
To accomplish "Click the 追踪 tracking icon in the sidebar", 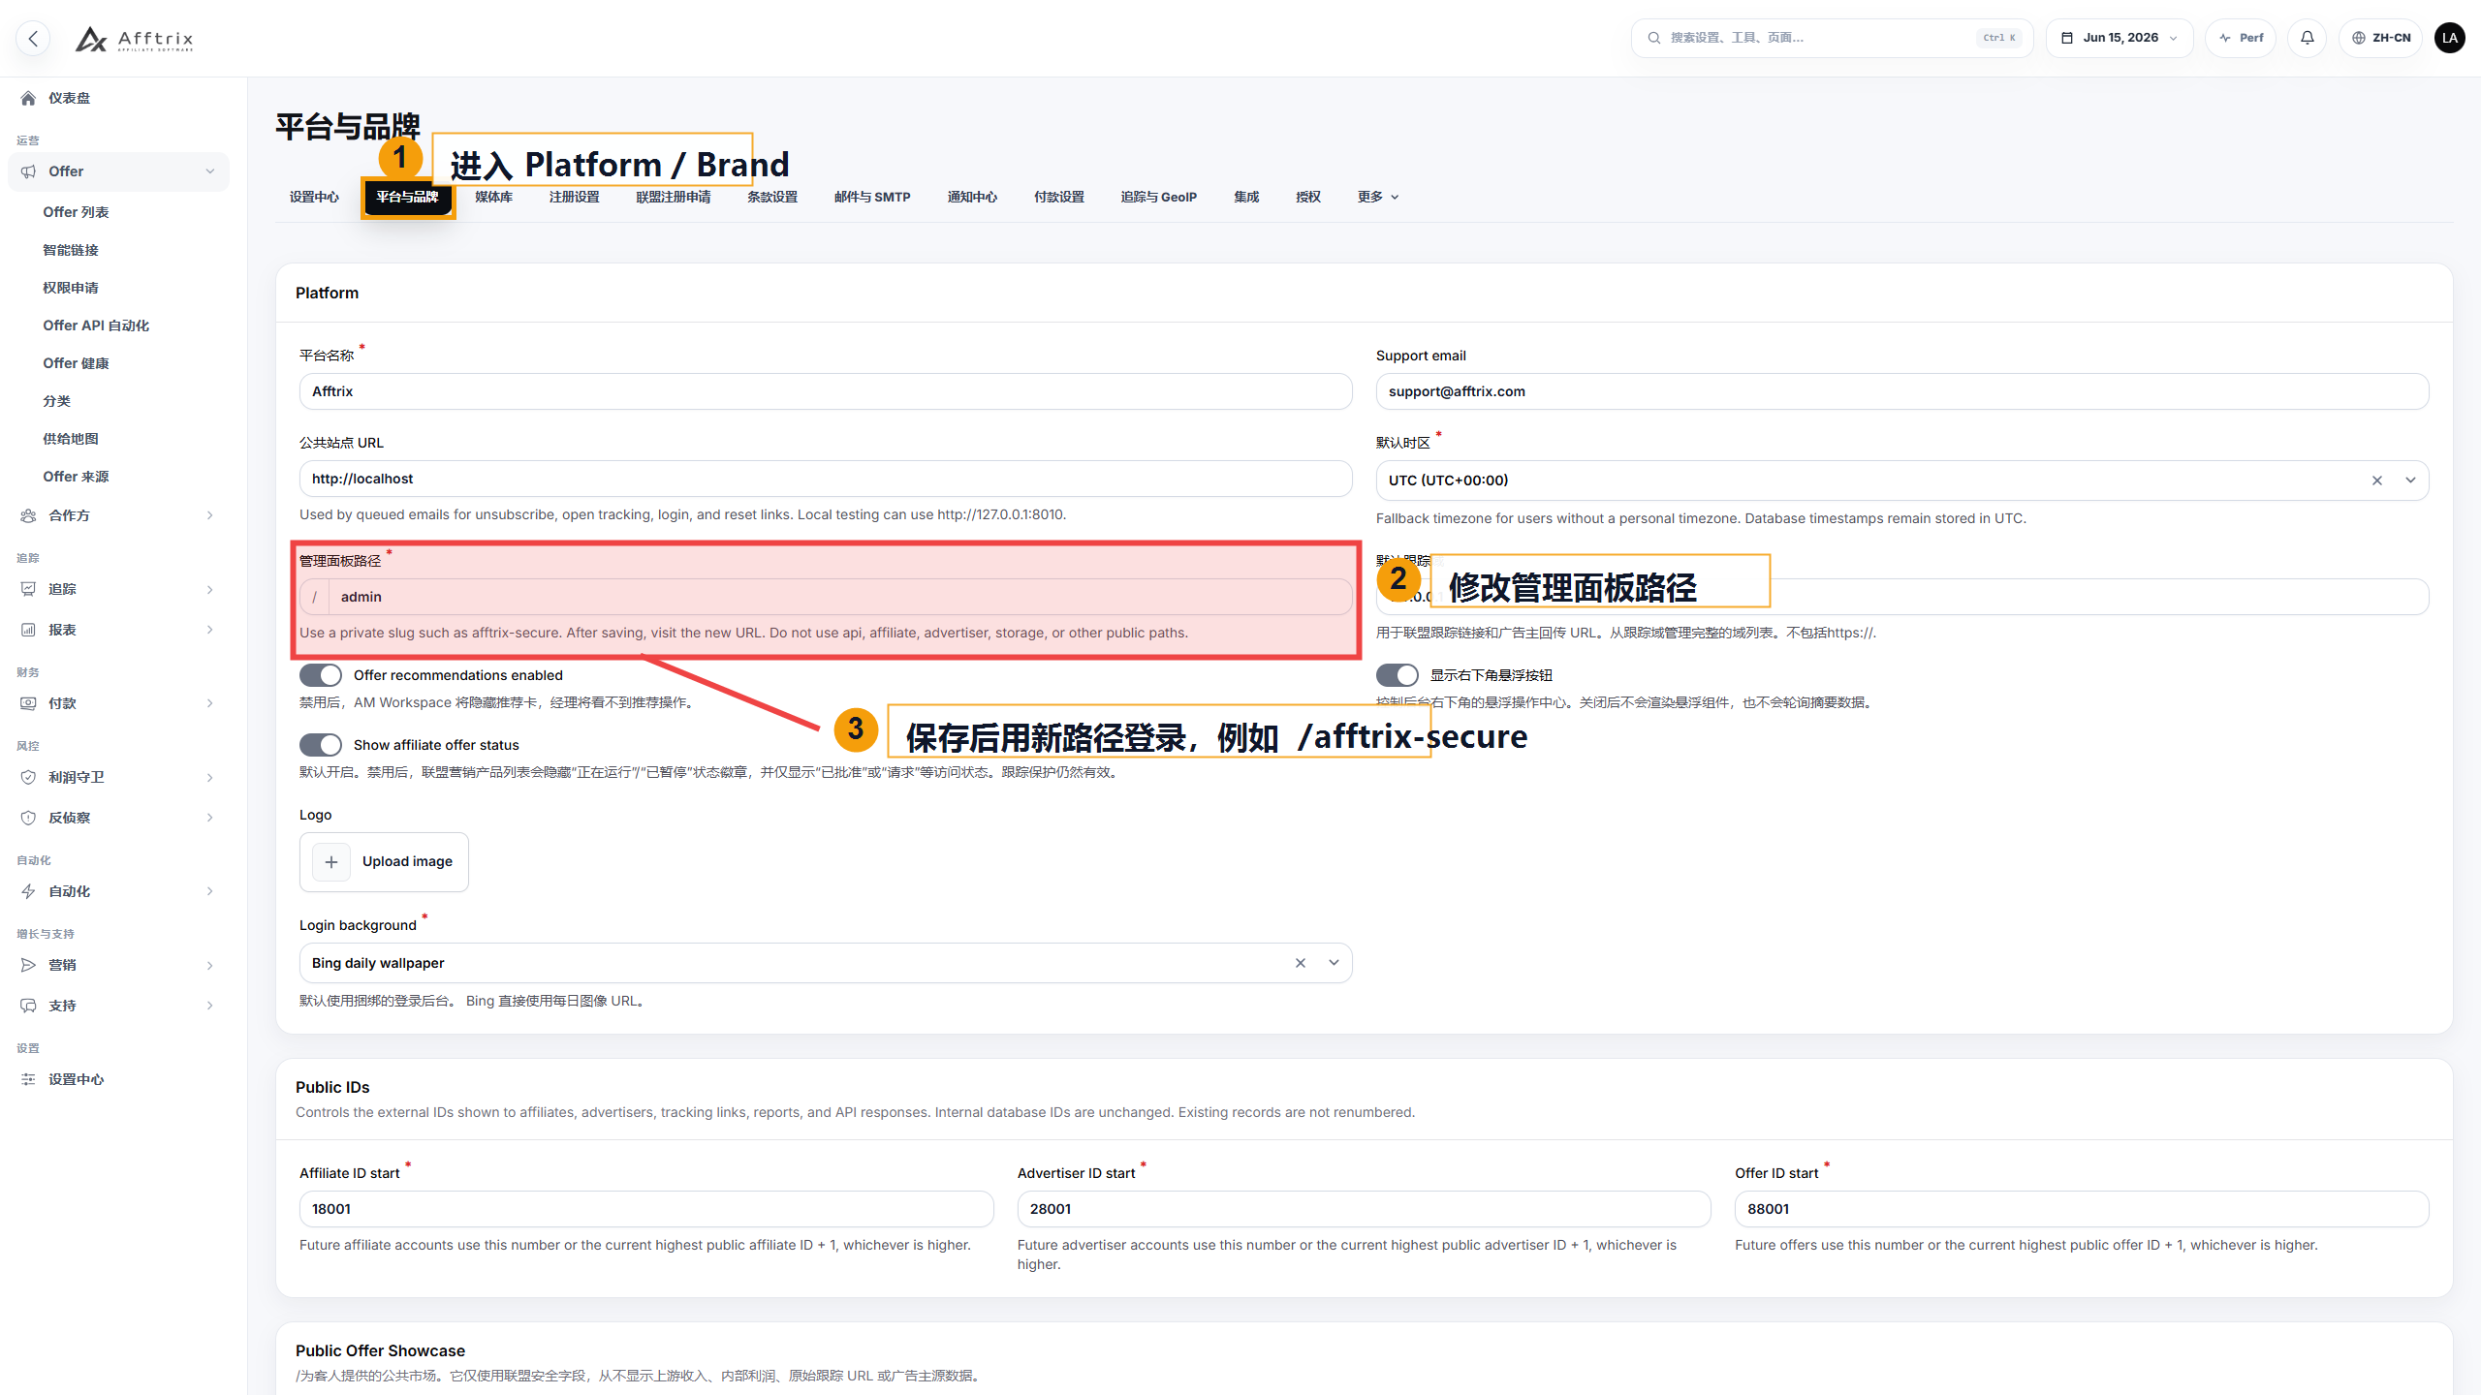I will pyautogui.click(x=28, y=589).
